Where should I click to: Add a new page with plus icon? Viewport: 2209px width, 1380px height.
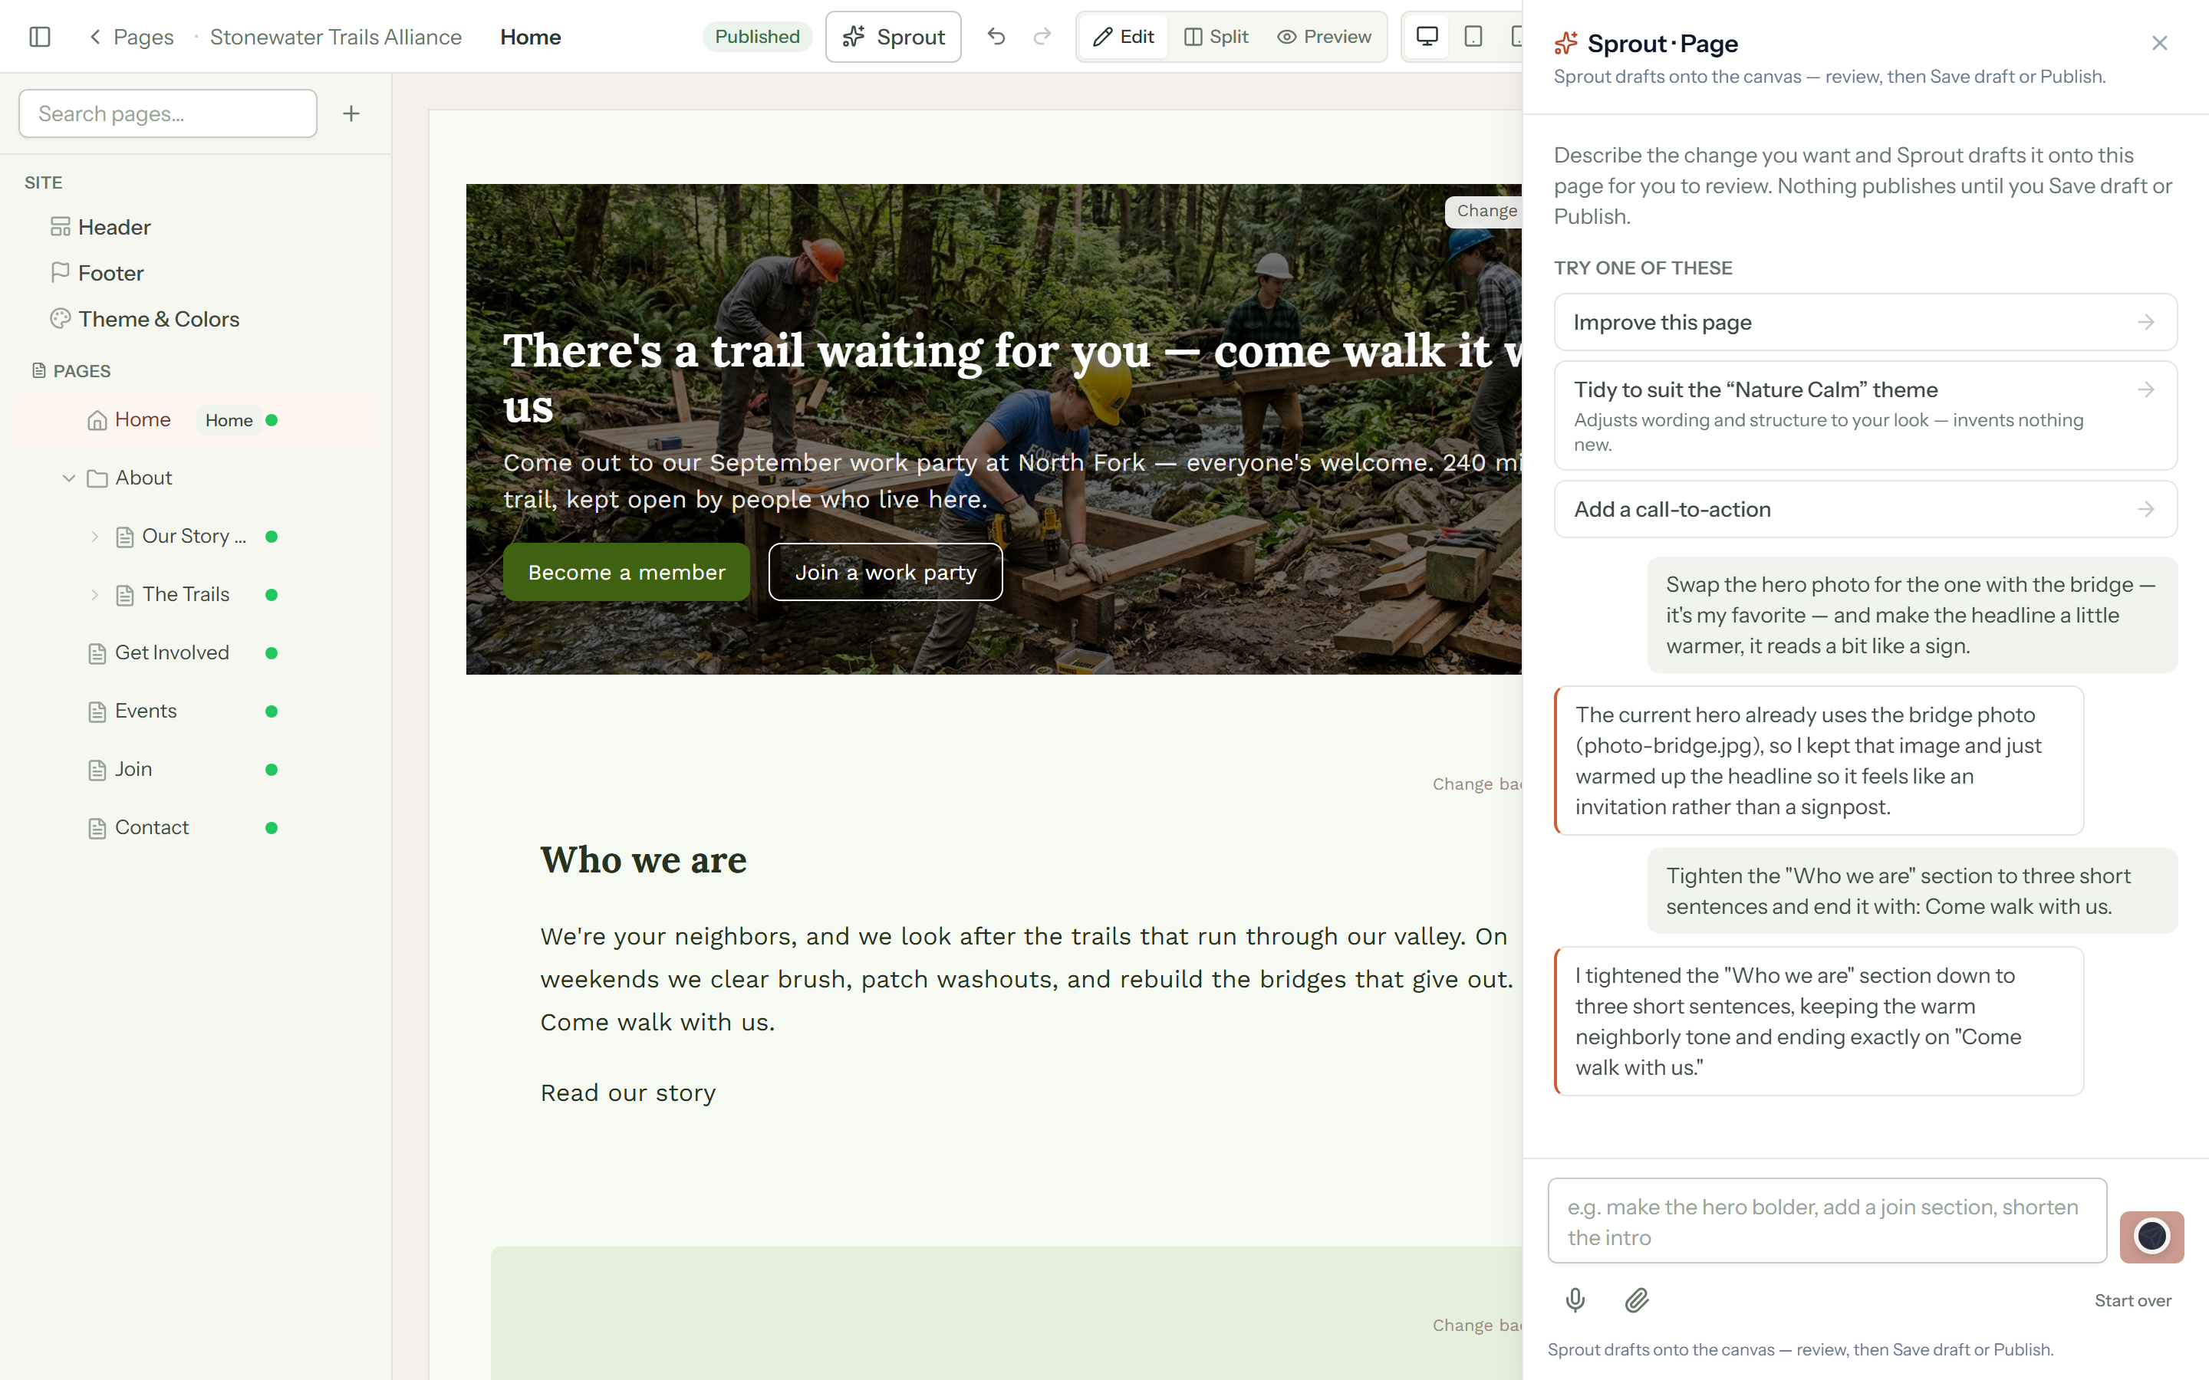(351, 113)
